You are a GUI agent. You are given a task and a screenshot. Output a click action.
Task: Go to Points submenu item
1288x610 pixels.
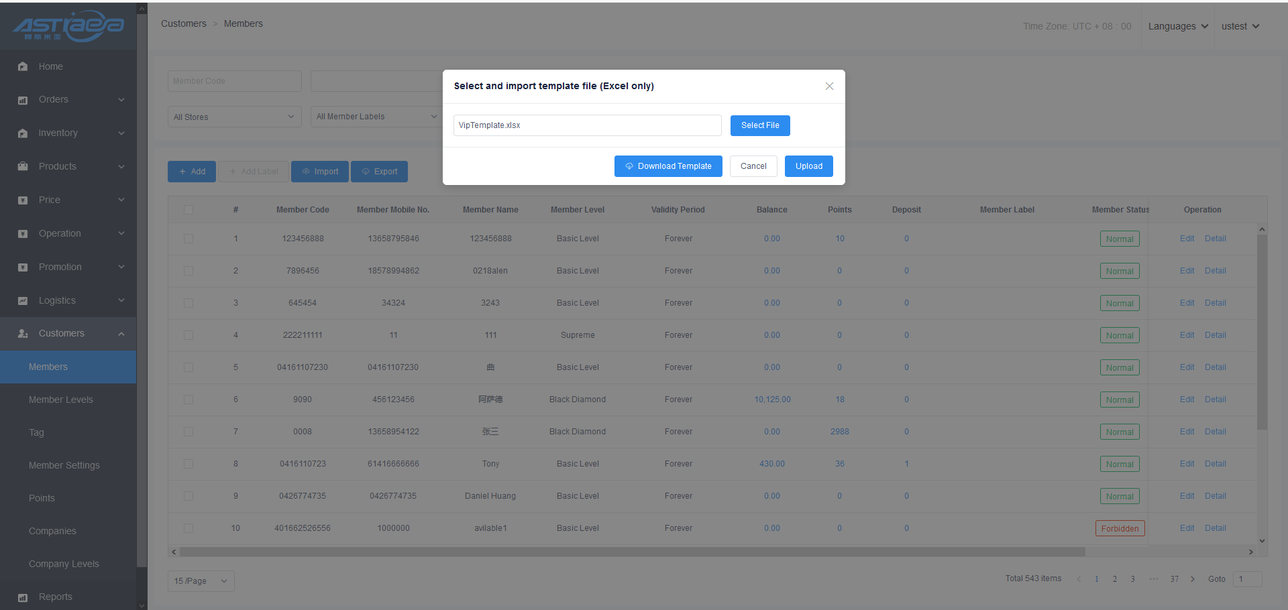42,498
